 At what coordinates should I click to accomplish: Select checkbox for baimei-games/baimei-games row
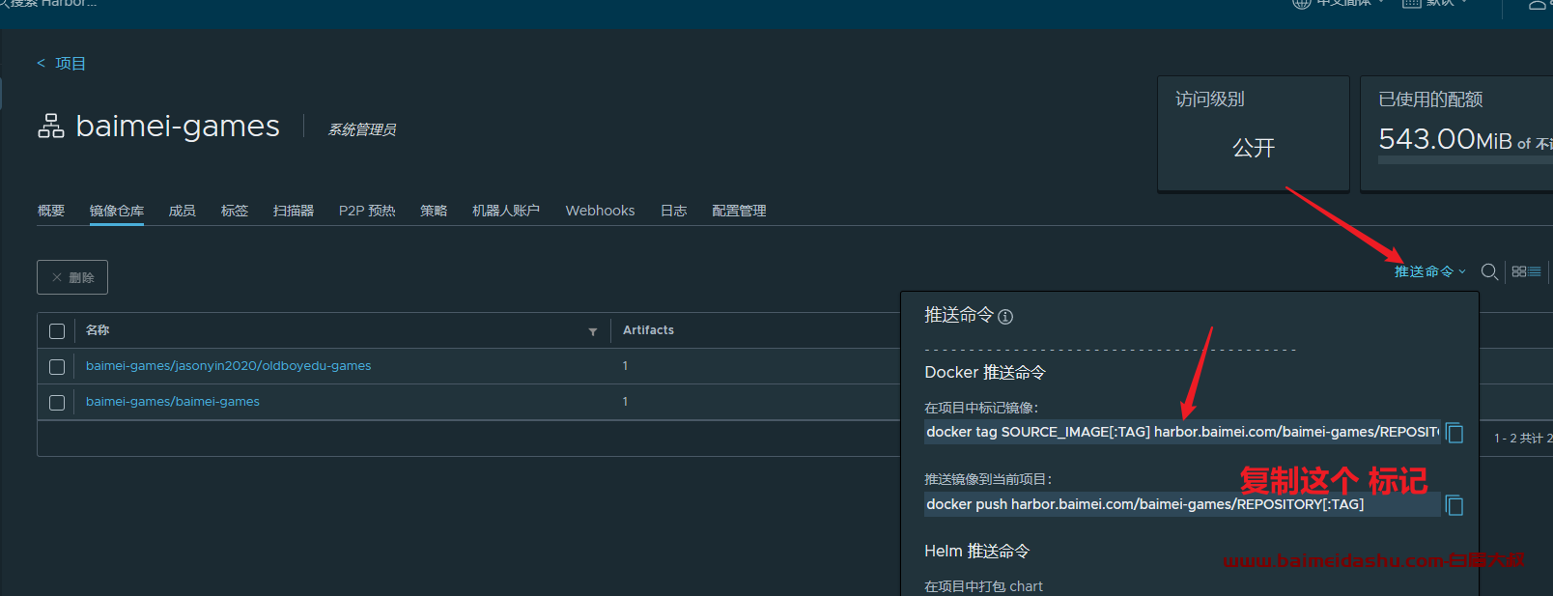point(57,403)
